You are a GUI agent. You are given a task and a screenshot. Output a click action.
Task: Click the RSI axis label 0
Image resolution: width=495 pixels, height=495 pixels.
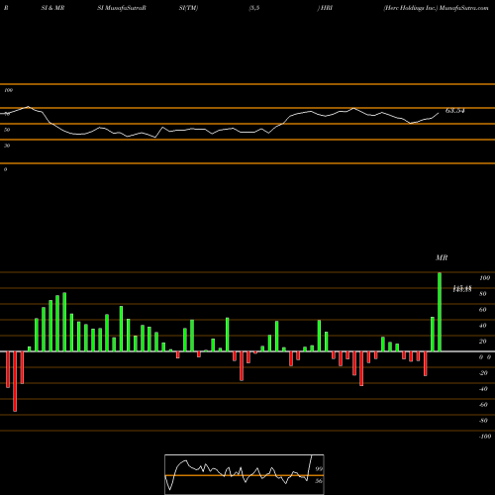pyautogui.click(x=5, y=169)
